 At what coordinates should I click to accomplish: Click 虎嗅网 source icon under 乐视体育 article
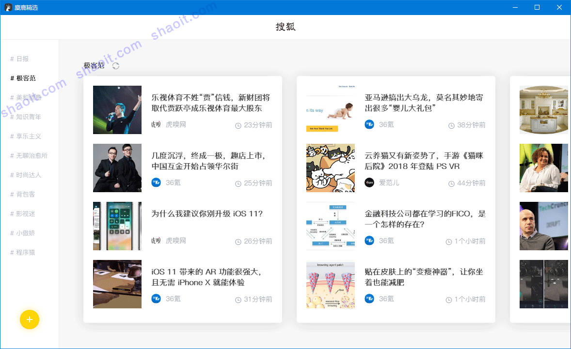156,124
